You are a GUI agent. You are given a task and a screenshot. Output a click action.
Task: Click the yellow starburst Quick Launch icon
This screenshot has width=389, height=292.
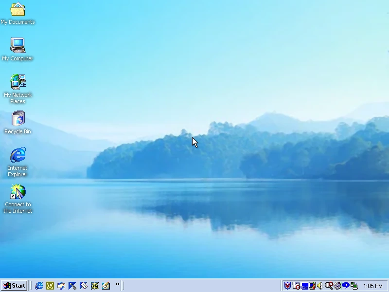pos(95,286)
